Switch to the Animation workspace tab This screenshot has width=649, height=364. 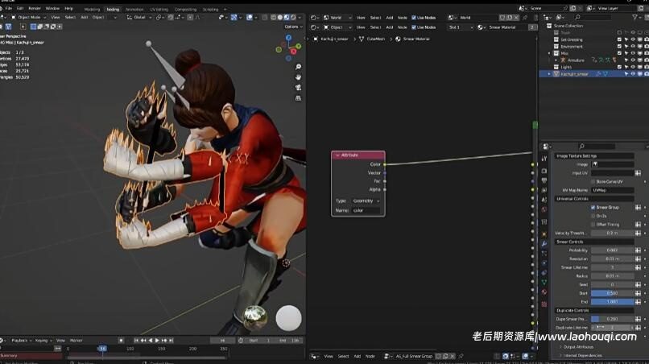[x=134, y=9]
